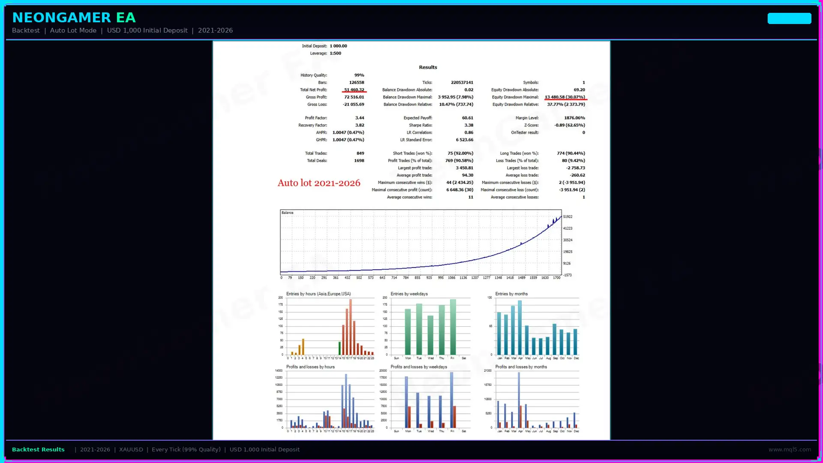Click the Bars value 126558
This screenshot has height=463, width=823.
[357, 82]
